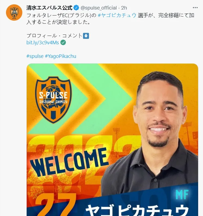
Task: Open the bit.ly/3c9v4Ms link
Action: pos(43,43)
